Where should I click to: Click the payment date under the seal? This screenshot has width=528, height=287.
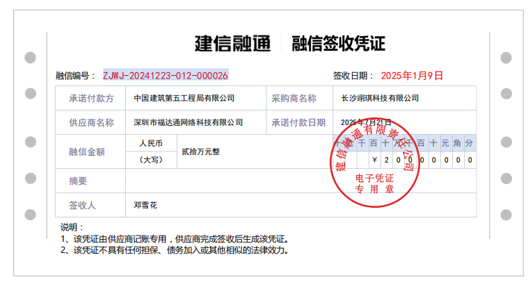pyautogui.click(x=366, y=122)
